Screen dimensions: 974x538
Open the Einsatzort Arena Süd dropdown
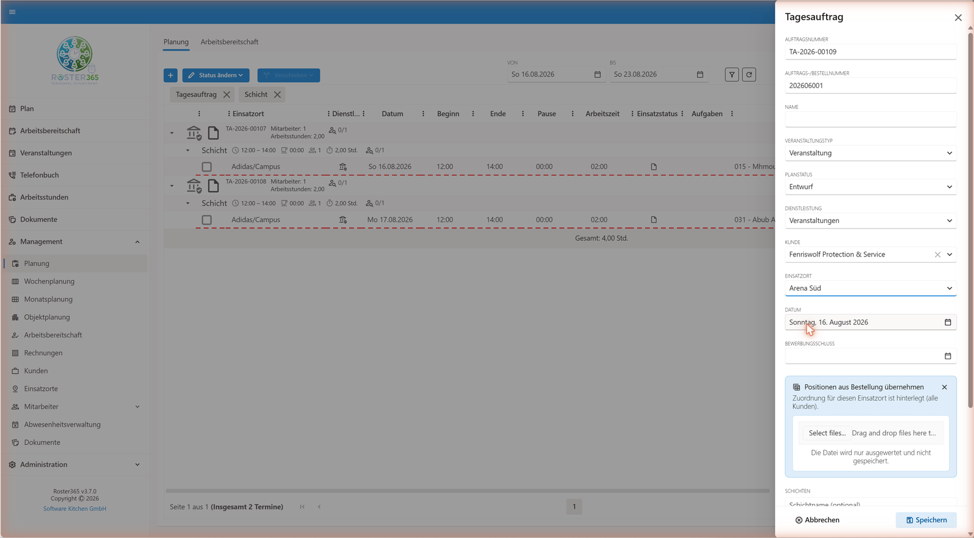pyautogui.click(x=871, y=288)
